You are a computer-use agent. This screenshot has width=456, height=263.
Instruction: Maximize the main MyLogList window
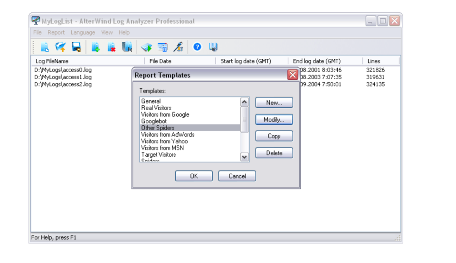[x=383, y=21]
